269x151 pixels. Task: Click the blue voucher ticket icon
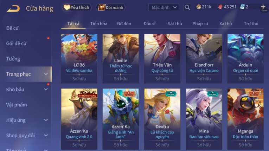tap(242, 7)
